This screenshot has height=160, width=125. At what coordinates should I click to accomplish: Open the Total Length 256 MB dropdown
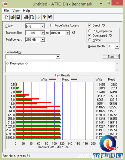click(x=42, y=40)
